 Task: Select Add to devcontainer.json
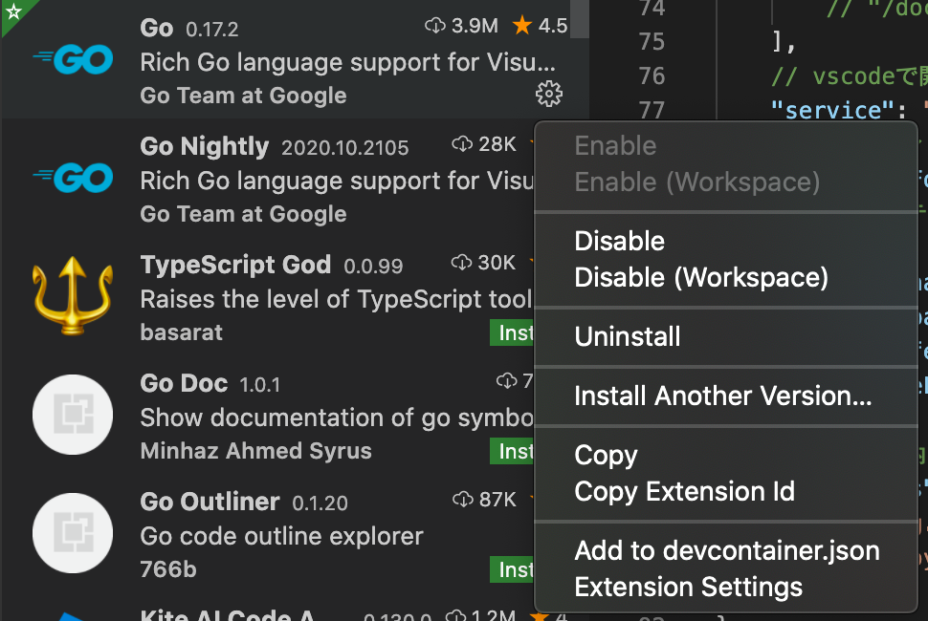(726, 550)
